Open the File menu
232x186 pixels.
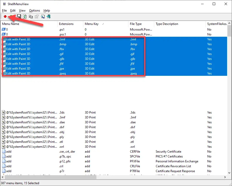coord(4,11)
